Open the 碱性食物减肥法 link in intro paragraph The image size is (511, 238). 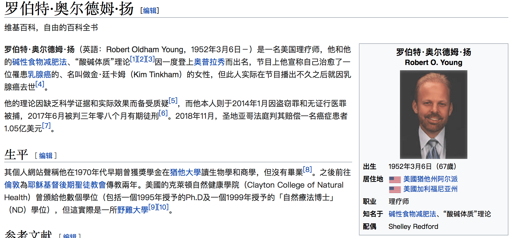(39, 62)
